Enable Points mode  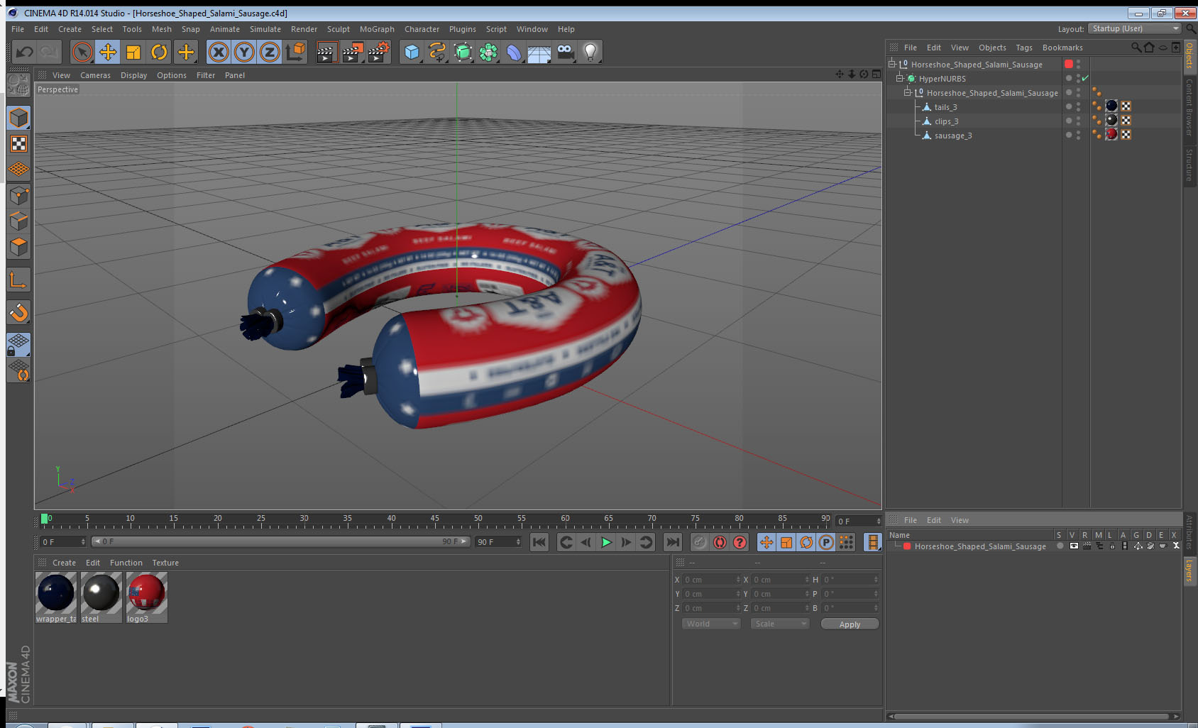coord(18,195)
